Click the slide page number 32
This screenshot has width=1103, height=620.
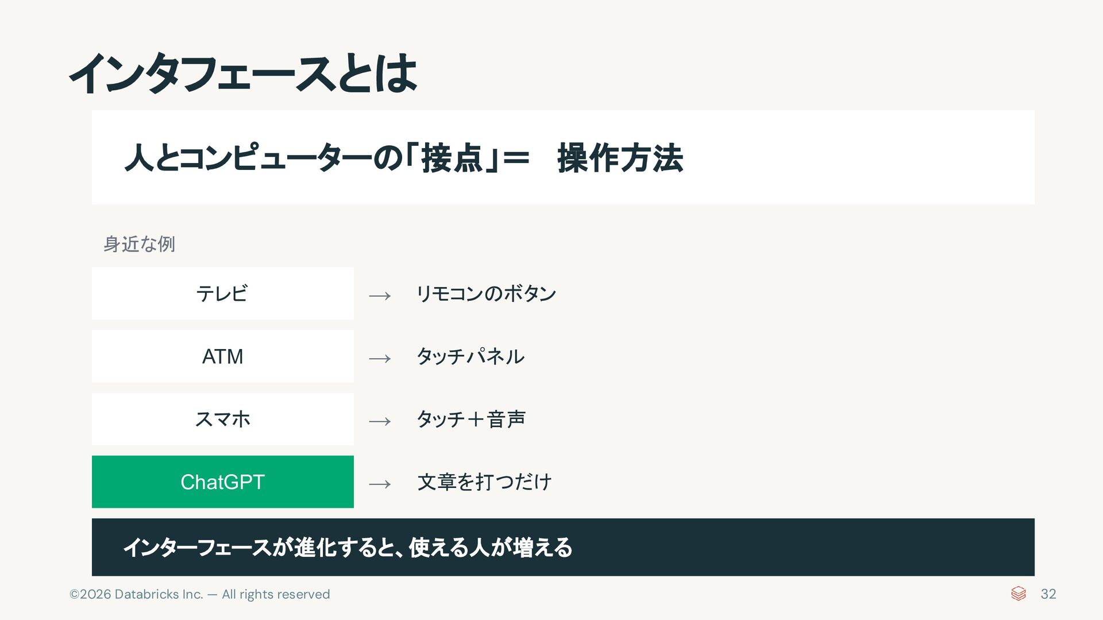1048,594
